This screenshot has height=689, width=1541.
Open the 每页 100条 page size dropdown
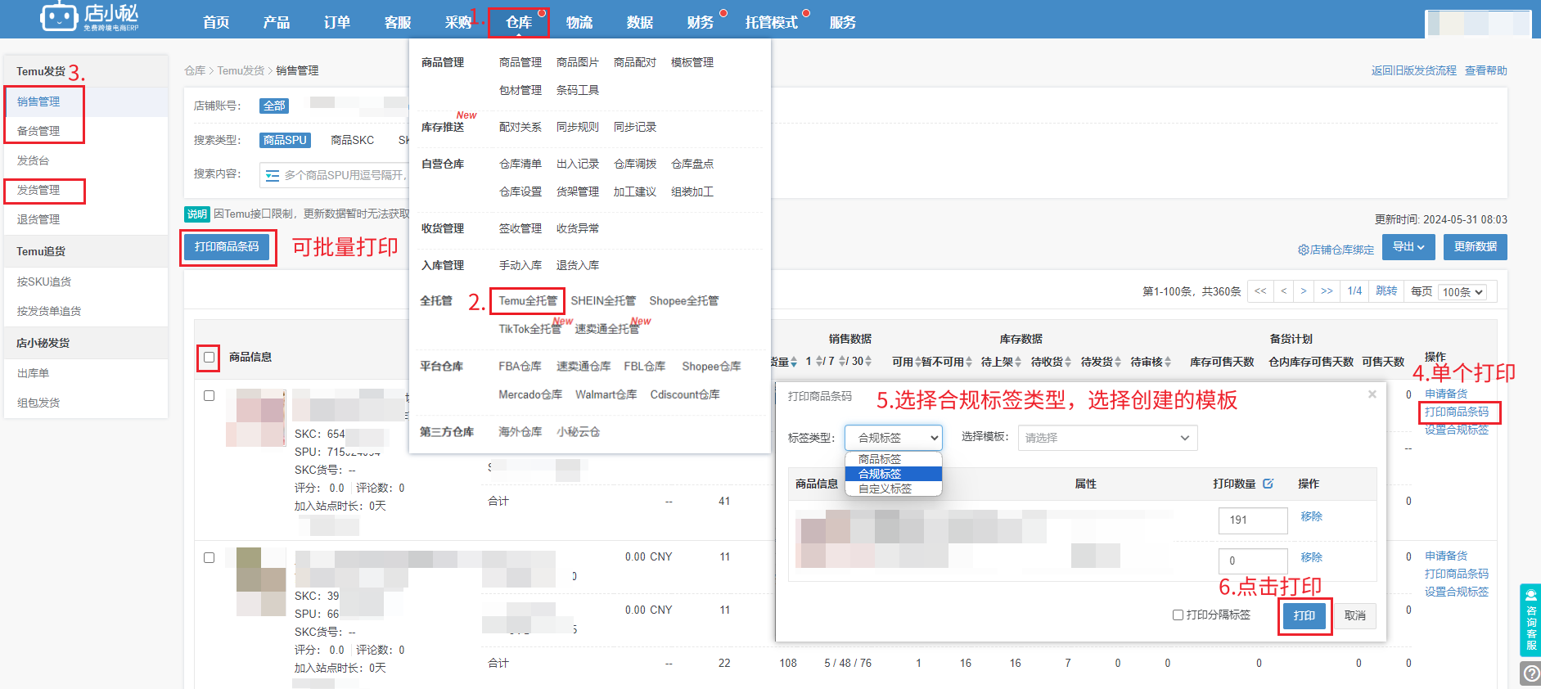pyautogui.click(x=1462, y=292)
